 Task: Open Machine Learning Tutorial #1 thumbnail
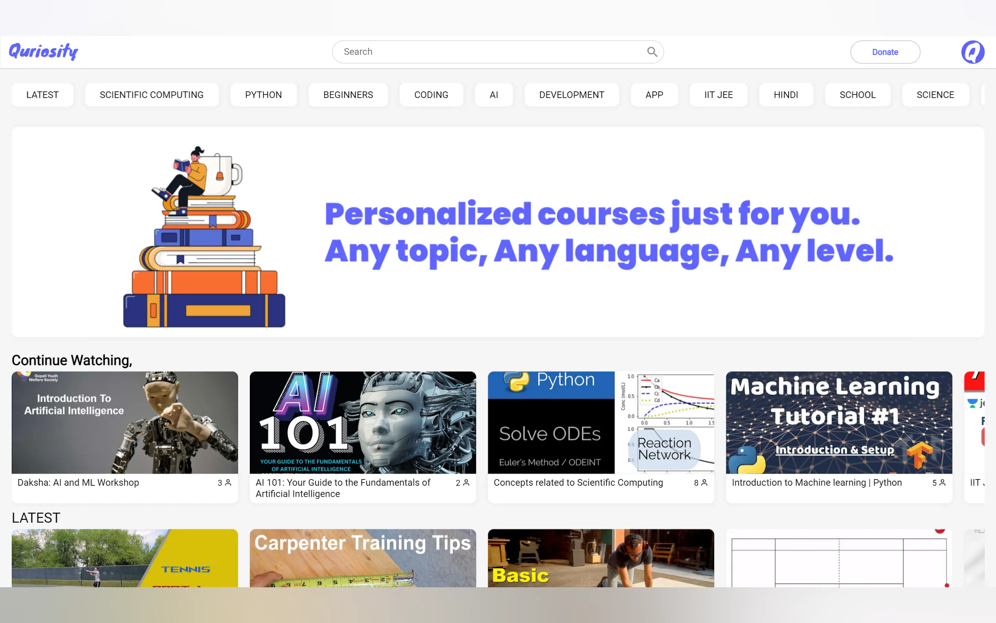click(839, 423)
